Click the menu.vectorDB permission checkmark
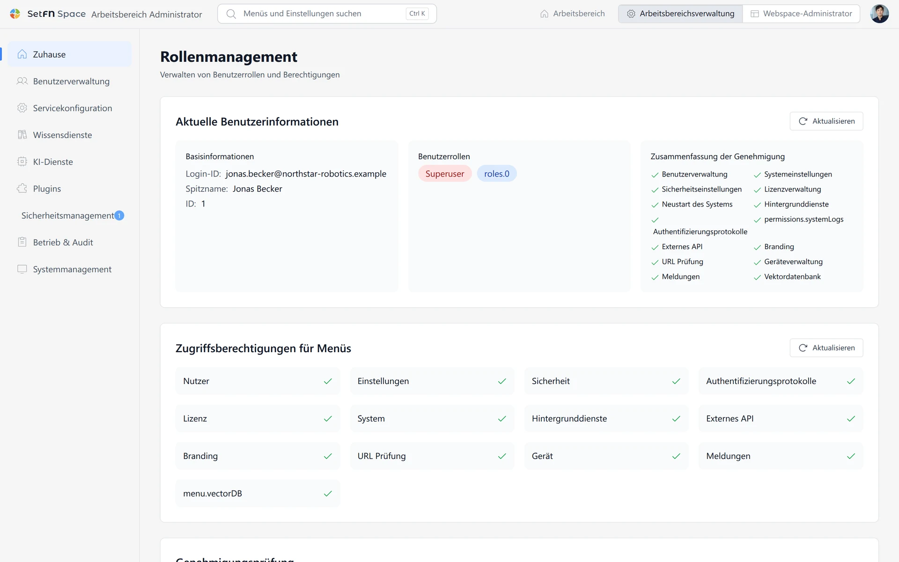Viewport: 899px width, 562px height. (328, 494)
